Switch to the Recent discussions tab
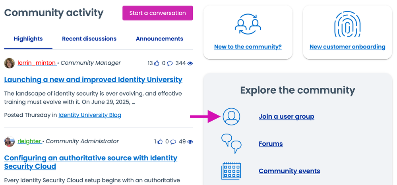The image size is (397, 185). (x=89, y=39)
